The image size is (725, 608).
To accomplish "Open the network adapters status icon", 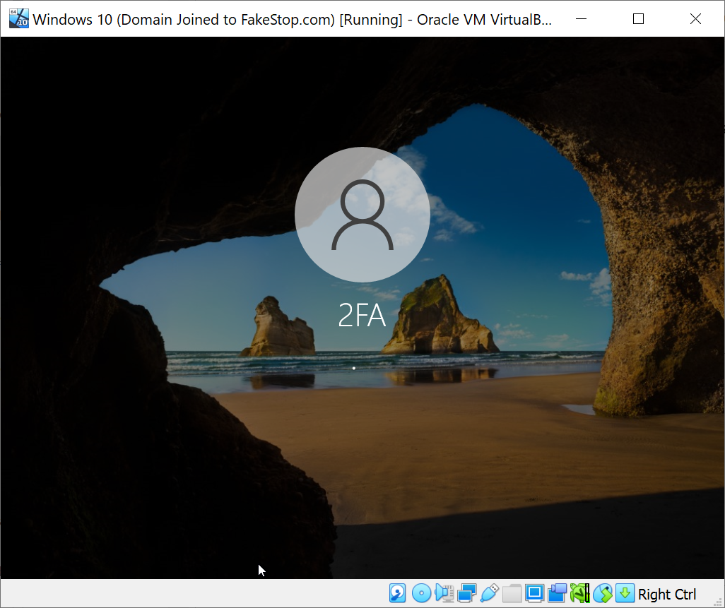I will (466, 593).
